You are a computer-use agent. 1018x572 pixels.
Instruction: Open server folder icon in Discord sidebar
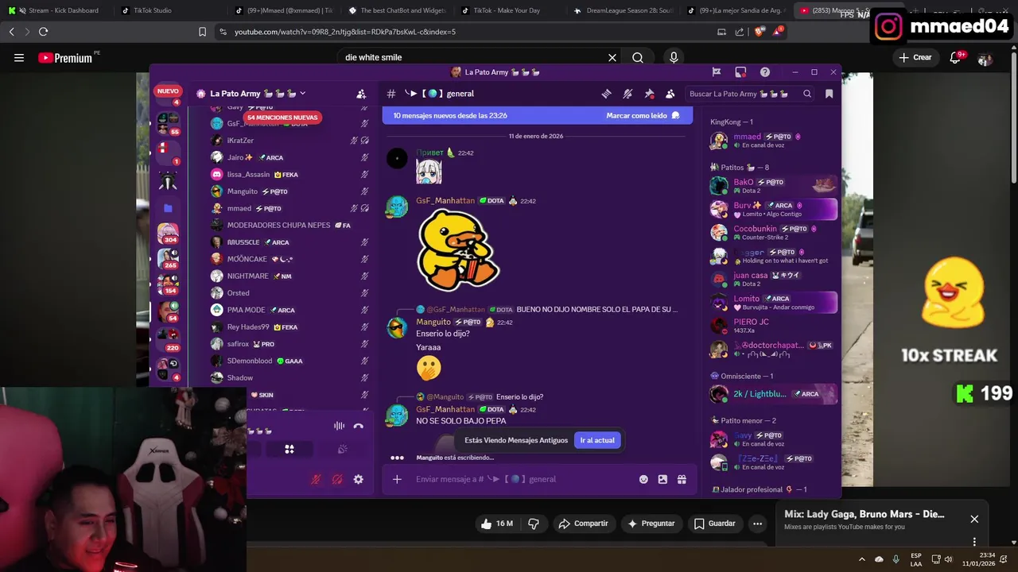tap(168, 208)
